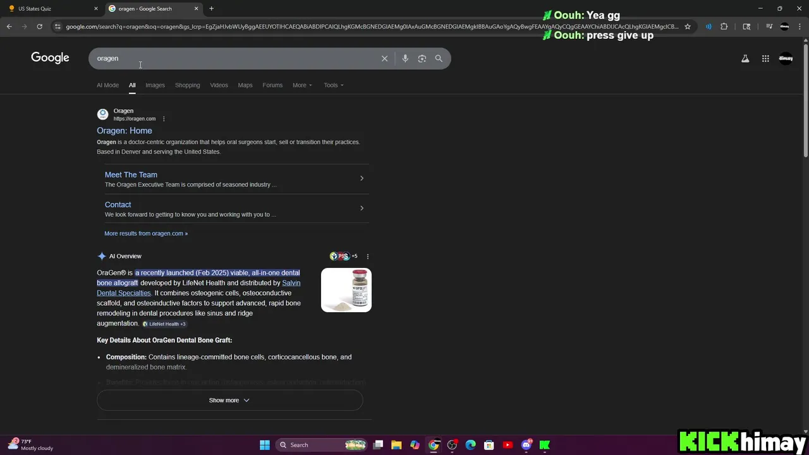
Task: Bookmark this page with star icon
Action: pos(688,27)
